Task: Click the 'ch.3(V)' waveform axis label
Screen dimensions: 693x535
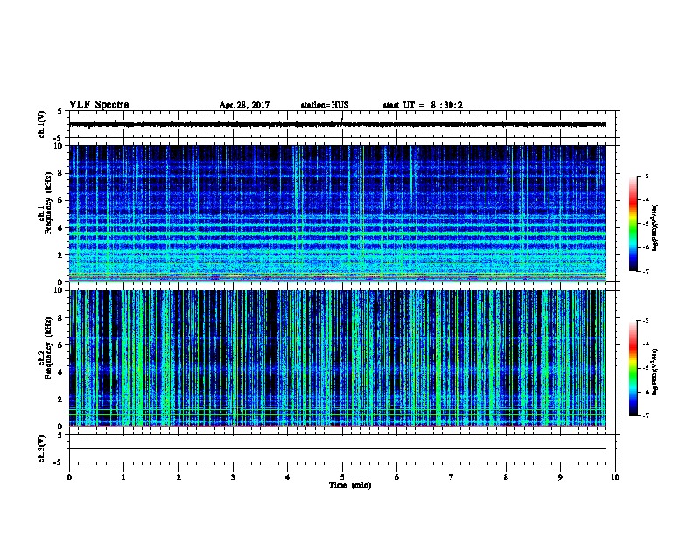Action: [42, 448]
